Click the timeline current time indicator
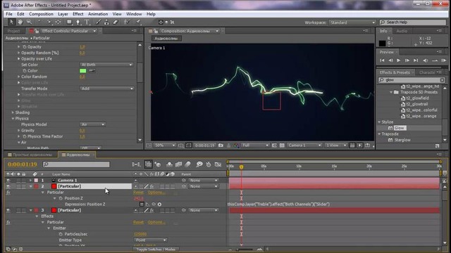 (241, 167)
